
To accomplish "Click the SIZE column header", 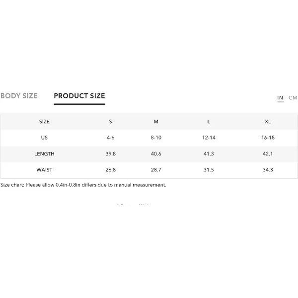I will tap(44, 122).
